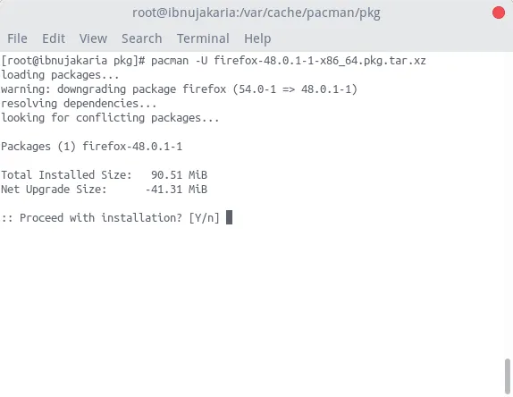Screen dimensions: 513x397
Task: Click the terminal cursor after [Y/n] prompt
Action: pos(229,217)
